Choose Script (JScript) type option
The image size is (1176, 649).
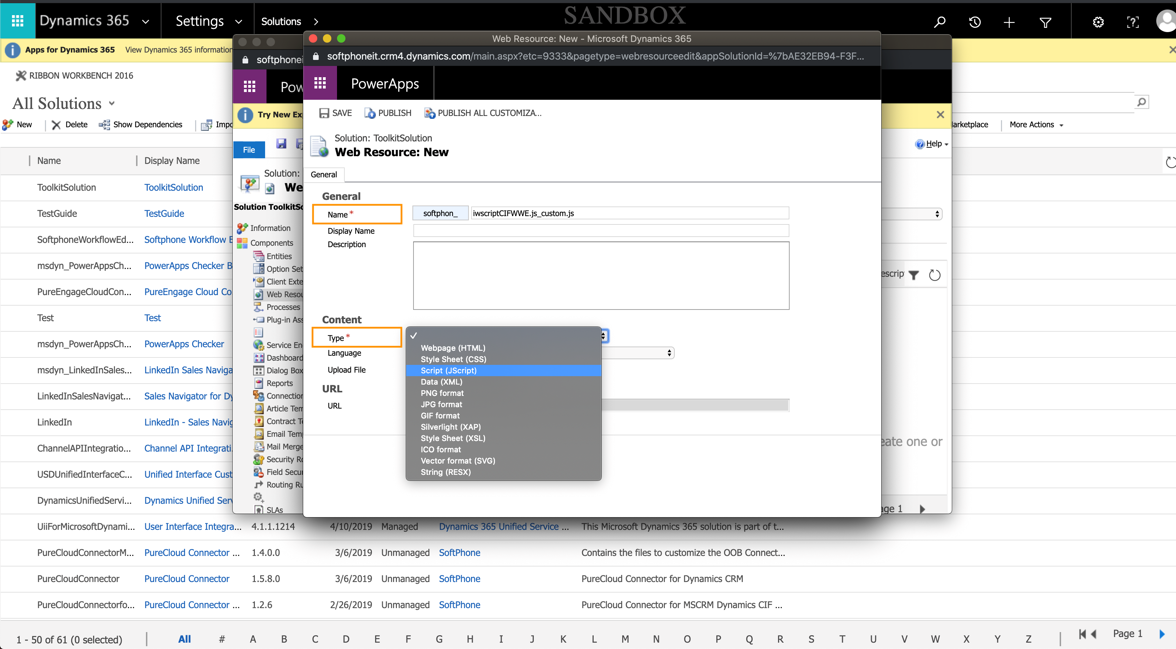[503, 371]
